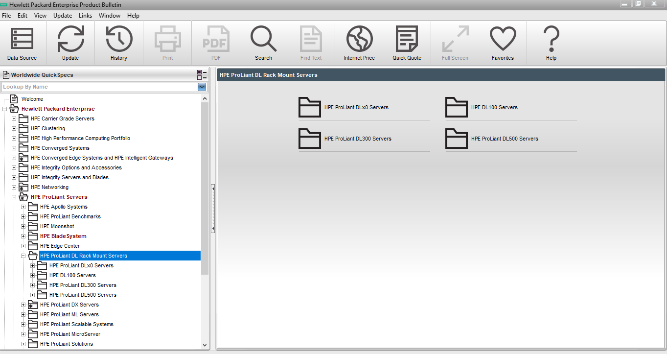Open HPE ProLiant DL500 Servers folder in main pane
The height and width of the screenshot is (354, 667).
click(457, 139)
